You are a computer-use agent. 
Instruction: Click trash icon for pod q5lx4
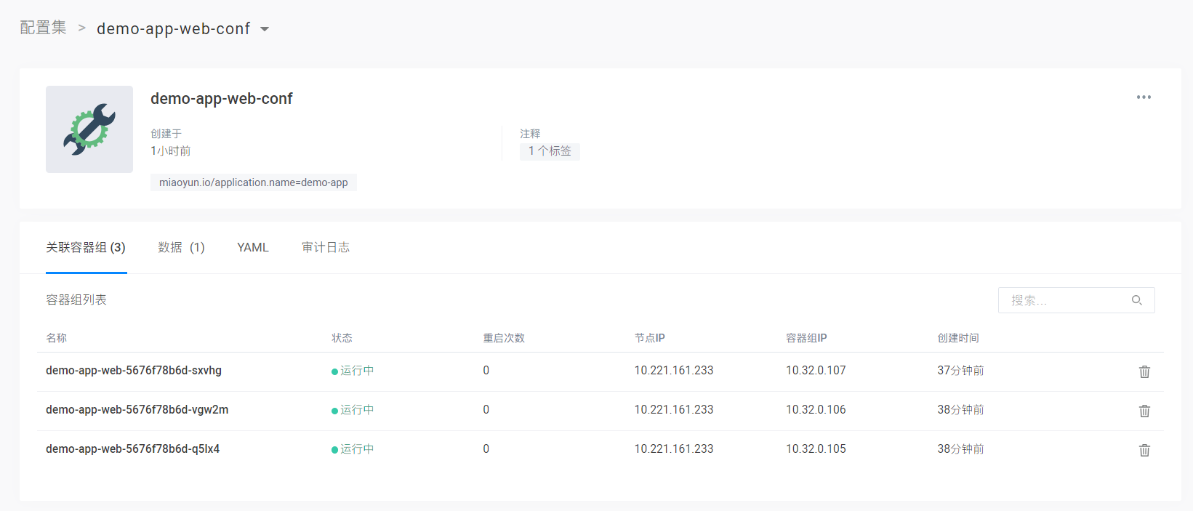click(x=1144, y=450)
